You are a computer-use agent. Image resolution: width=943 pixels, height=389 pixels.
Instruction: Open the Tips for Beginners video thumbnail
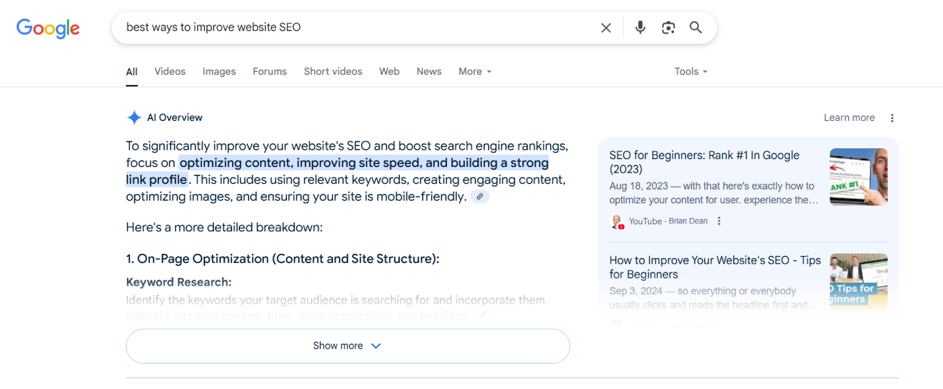[859, 281]
